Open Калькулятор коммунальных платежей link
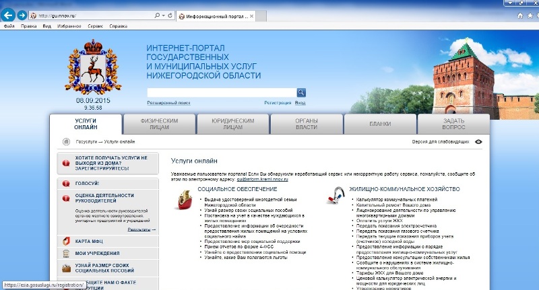Screen dimensions: 539x290 397,199
